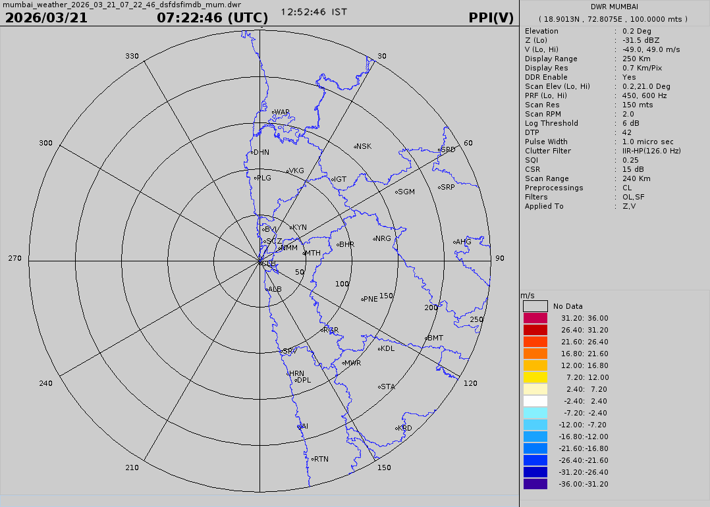
Task: Select the AHG station marker
Action: pyautogui.click(x=455, y=242)
